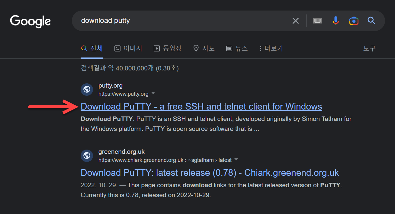Click the https://www.putty.org URL text
This screenshot has width=395, height=214.
click(124, 94)
